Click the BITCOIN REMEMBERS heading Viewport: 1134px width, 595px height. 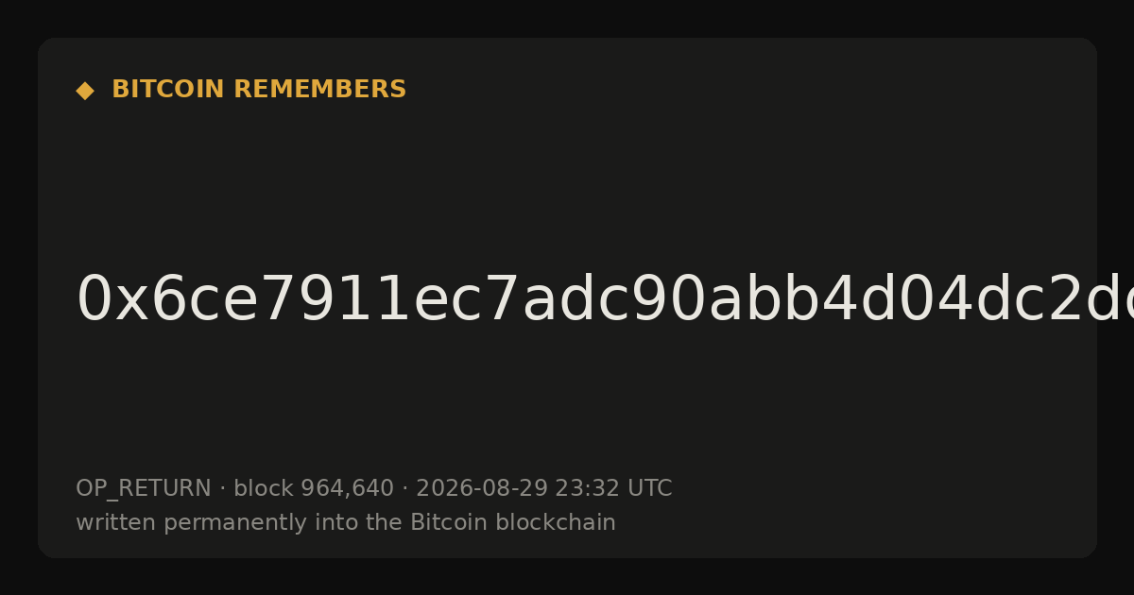(x=259, y=90)
